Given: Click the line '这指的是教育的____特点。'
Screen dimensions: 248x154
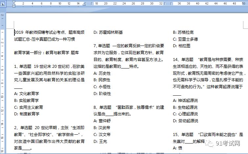Looking at the screenshot, I should point(116,66).
